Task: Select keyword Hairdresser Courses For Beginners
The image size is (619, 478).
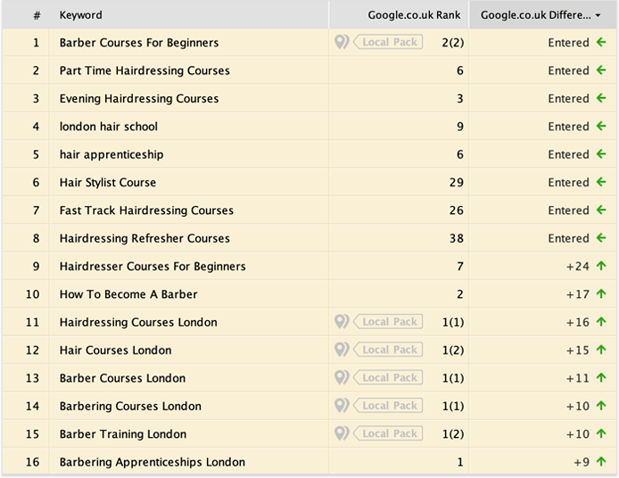Action: pyautogui.click(x=153, y=267)
